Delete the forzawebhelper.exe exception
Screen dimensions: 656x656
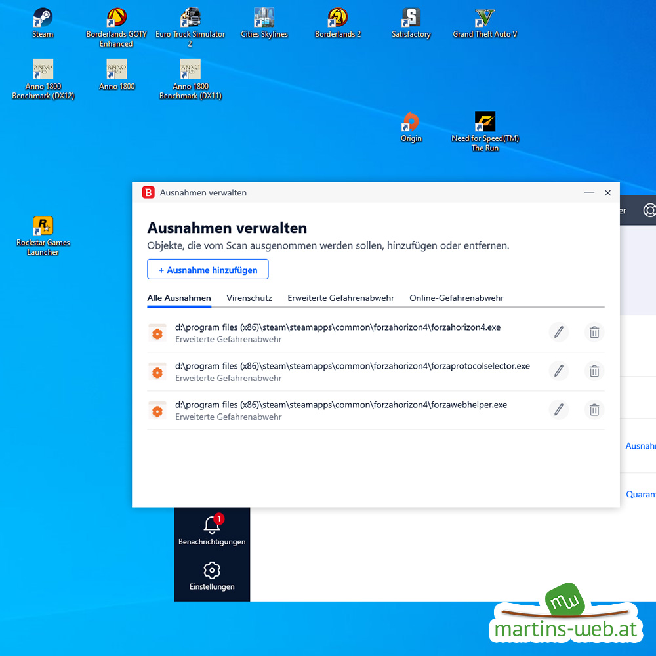(x=594, y=410)
